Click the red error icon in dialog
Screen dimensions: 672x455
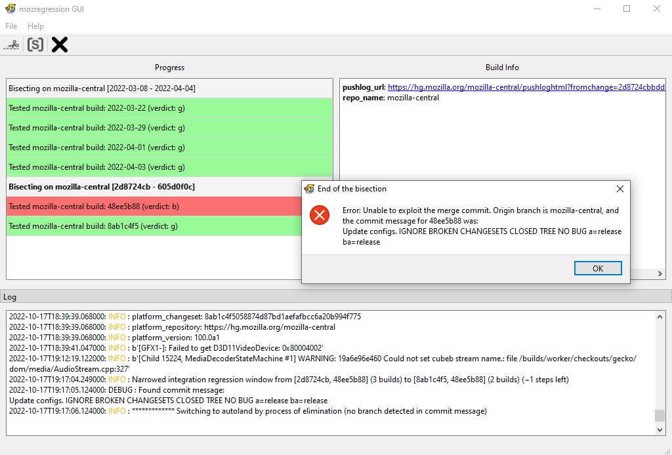tap(320, 215)
